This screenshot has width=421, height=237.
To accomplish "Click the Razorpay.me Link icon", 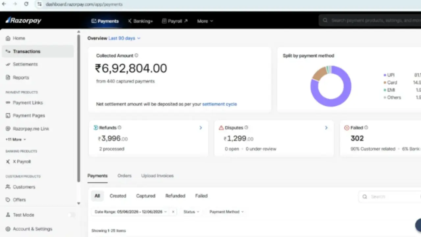I will [x=8, y=129].
